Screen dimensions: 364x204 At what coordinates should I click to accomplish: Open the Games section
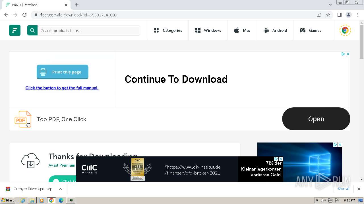[310, 30]
